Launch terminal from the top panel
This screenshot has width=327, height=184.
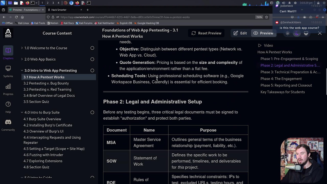pos(32,3)
